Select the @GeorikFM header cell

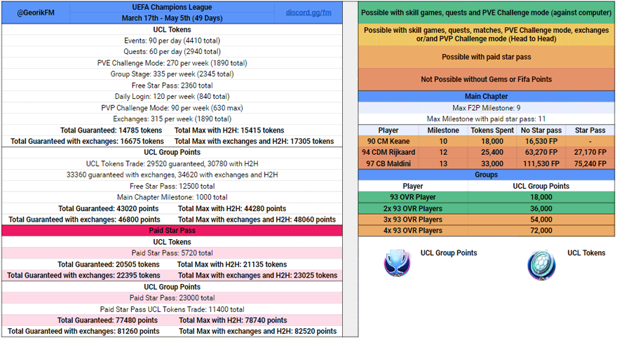[36, 13]
